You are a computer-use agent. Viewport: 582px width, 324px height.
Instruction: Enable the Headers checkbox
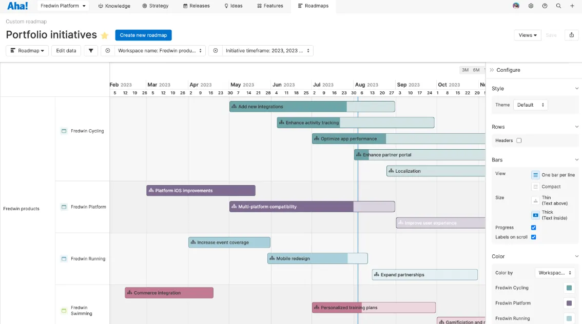click(519, 140)
